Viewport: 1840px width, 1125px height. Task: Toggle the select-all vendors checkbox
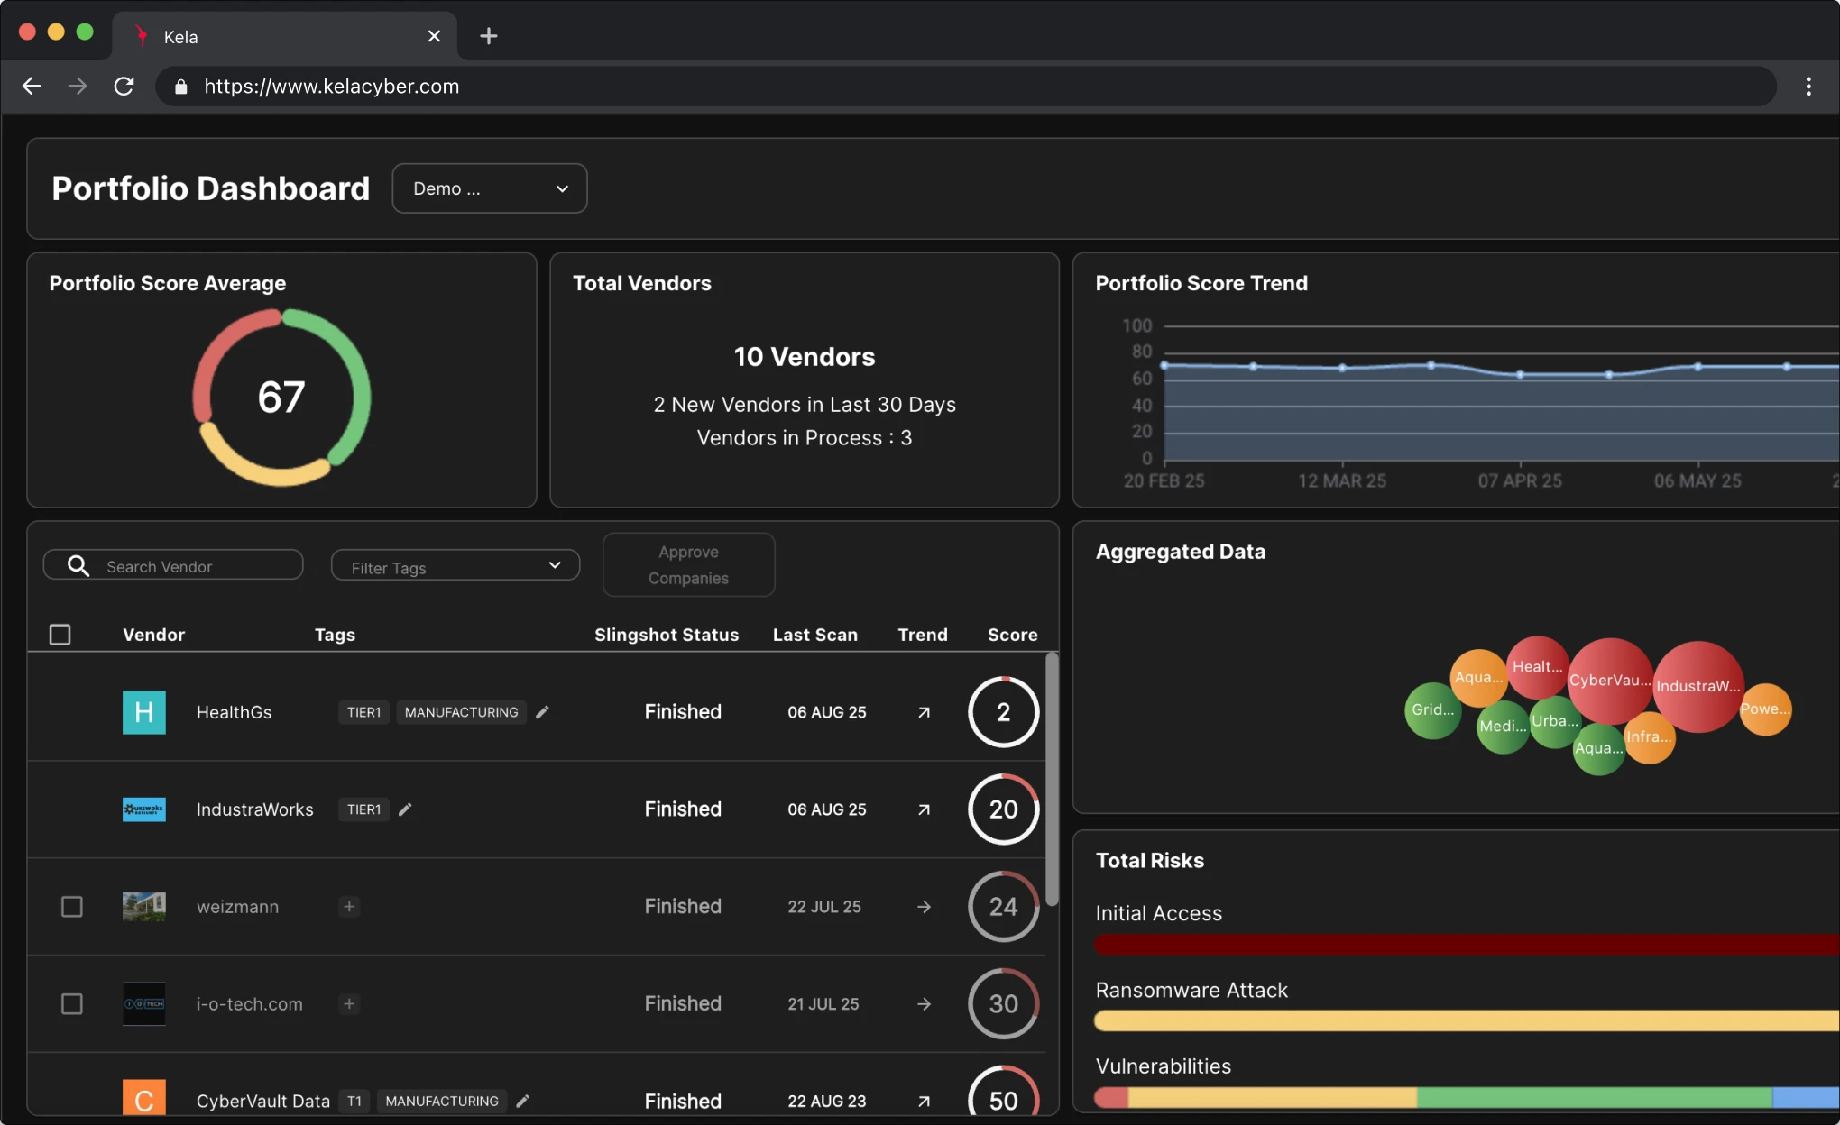[x=60, y=635]
